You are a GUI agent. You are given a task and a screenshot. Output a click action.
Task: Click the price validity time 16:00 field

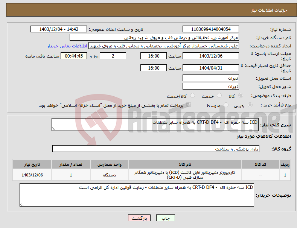(154, 68)
